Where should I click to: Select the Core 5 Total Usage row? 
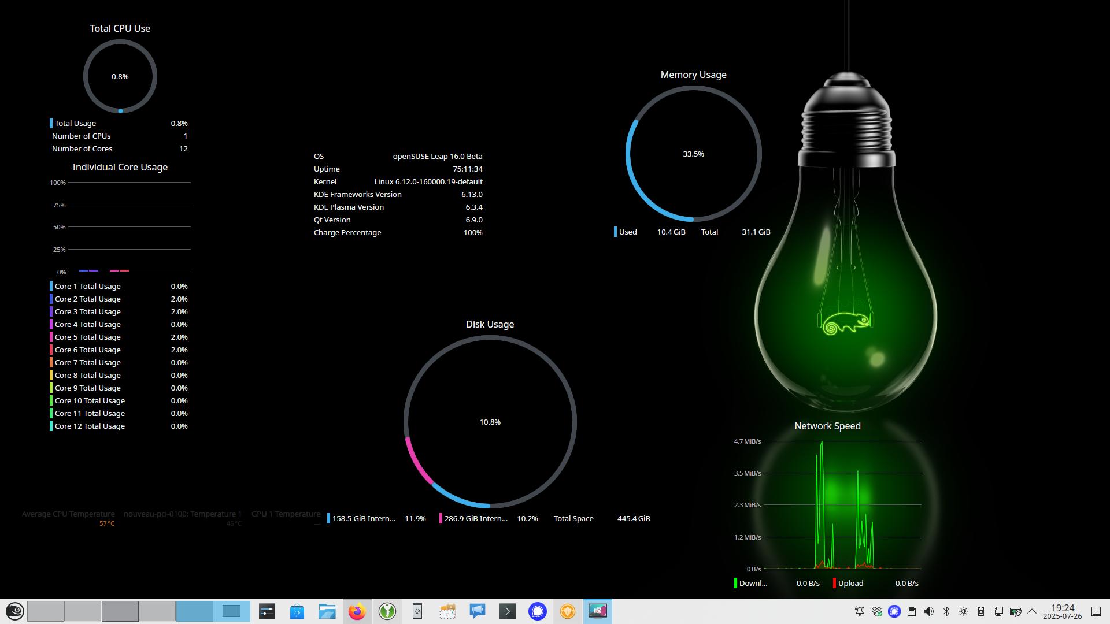(x=119, y=337)
